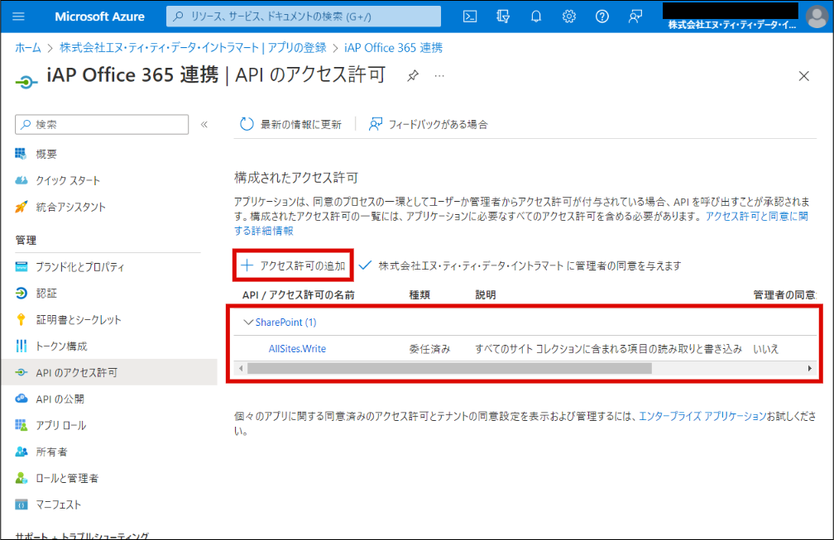Click アクセス許可の追加 button
834x540 pixels.
pyautogui.click(x=294, y=265)
